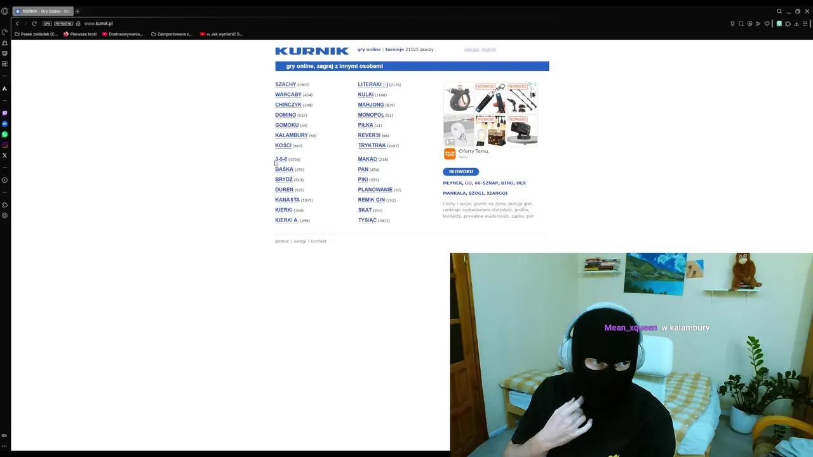Open the WARCABY game
The width and height of the screenshot is (813, 457).
288,95
